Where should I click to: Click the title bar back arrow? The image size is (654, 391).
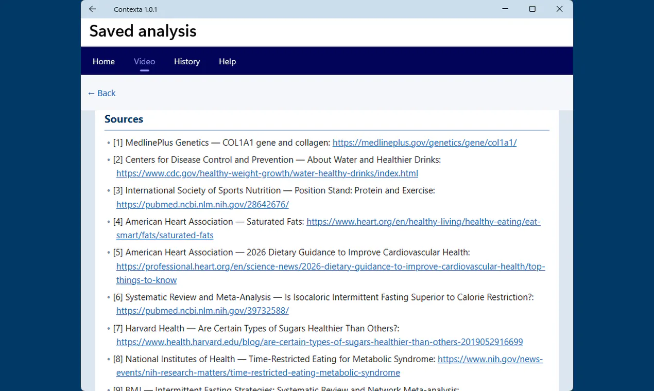(x=93, y=9)
